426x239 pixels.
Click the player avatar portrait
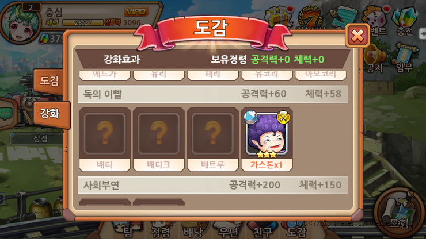[21, 24]
